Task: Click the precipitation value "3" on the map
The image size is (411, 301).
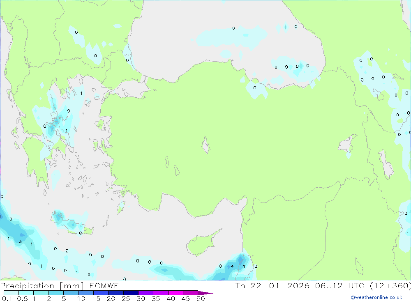Action: [x=20, y=241]
